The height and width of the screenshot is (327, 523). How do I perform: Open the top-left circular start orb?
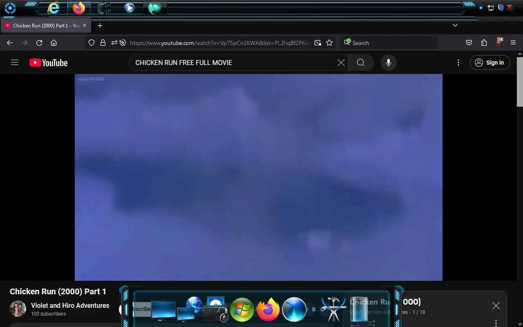point(10,8)
